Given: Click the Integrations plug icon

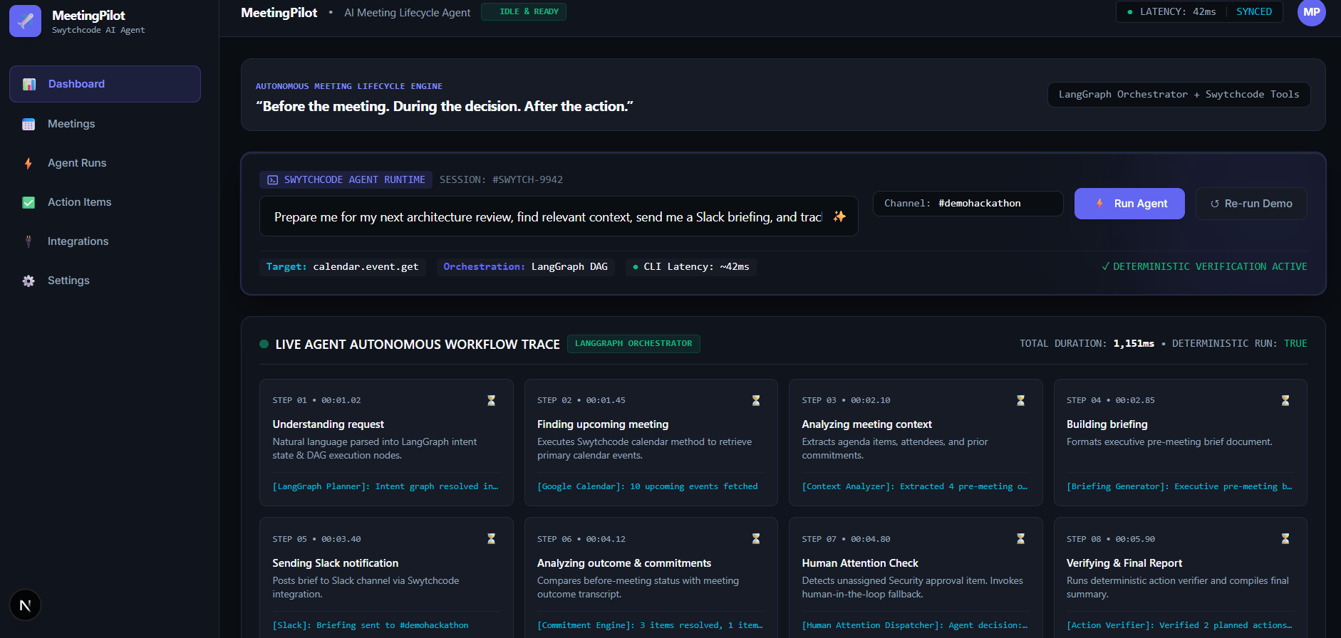Looking at the screenshot, I should tap(29, 241).
